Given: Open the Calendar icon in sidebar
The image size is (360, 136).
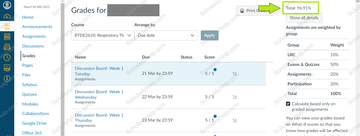Looking at the screenshot, I should [x=7, y=36].
